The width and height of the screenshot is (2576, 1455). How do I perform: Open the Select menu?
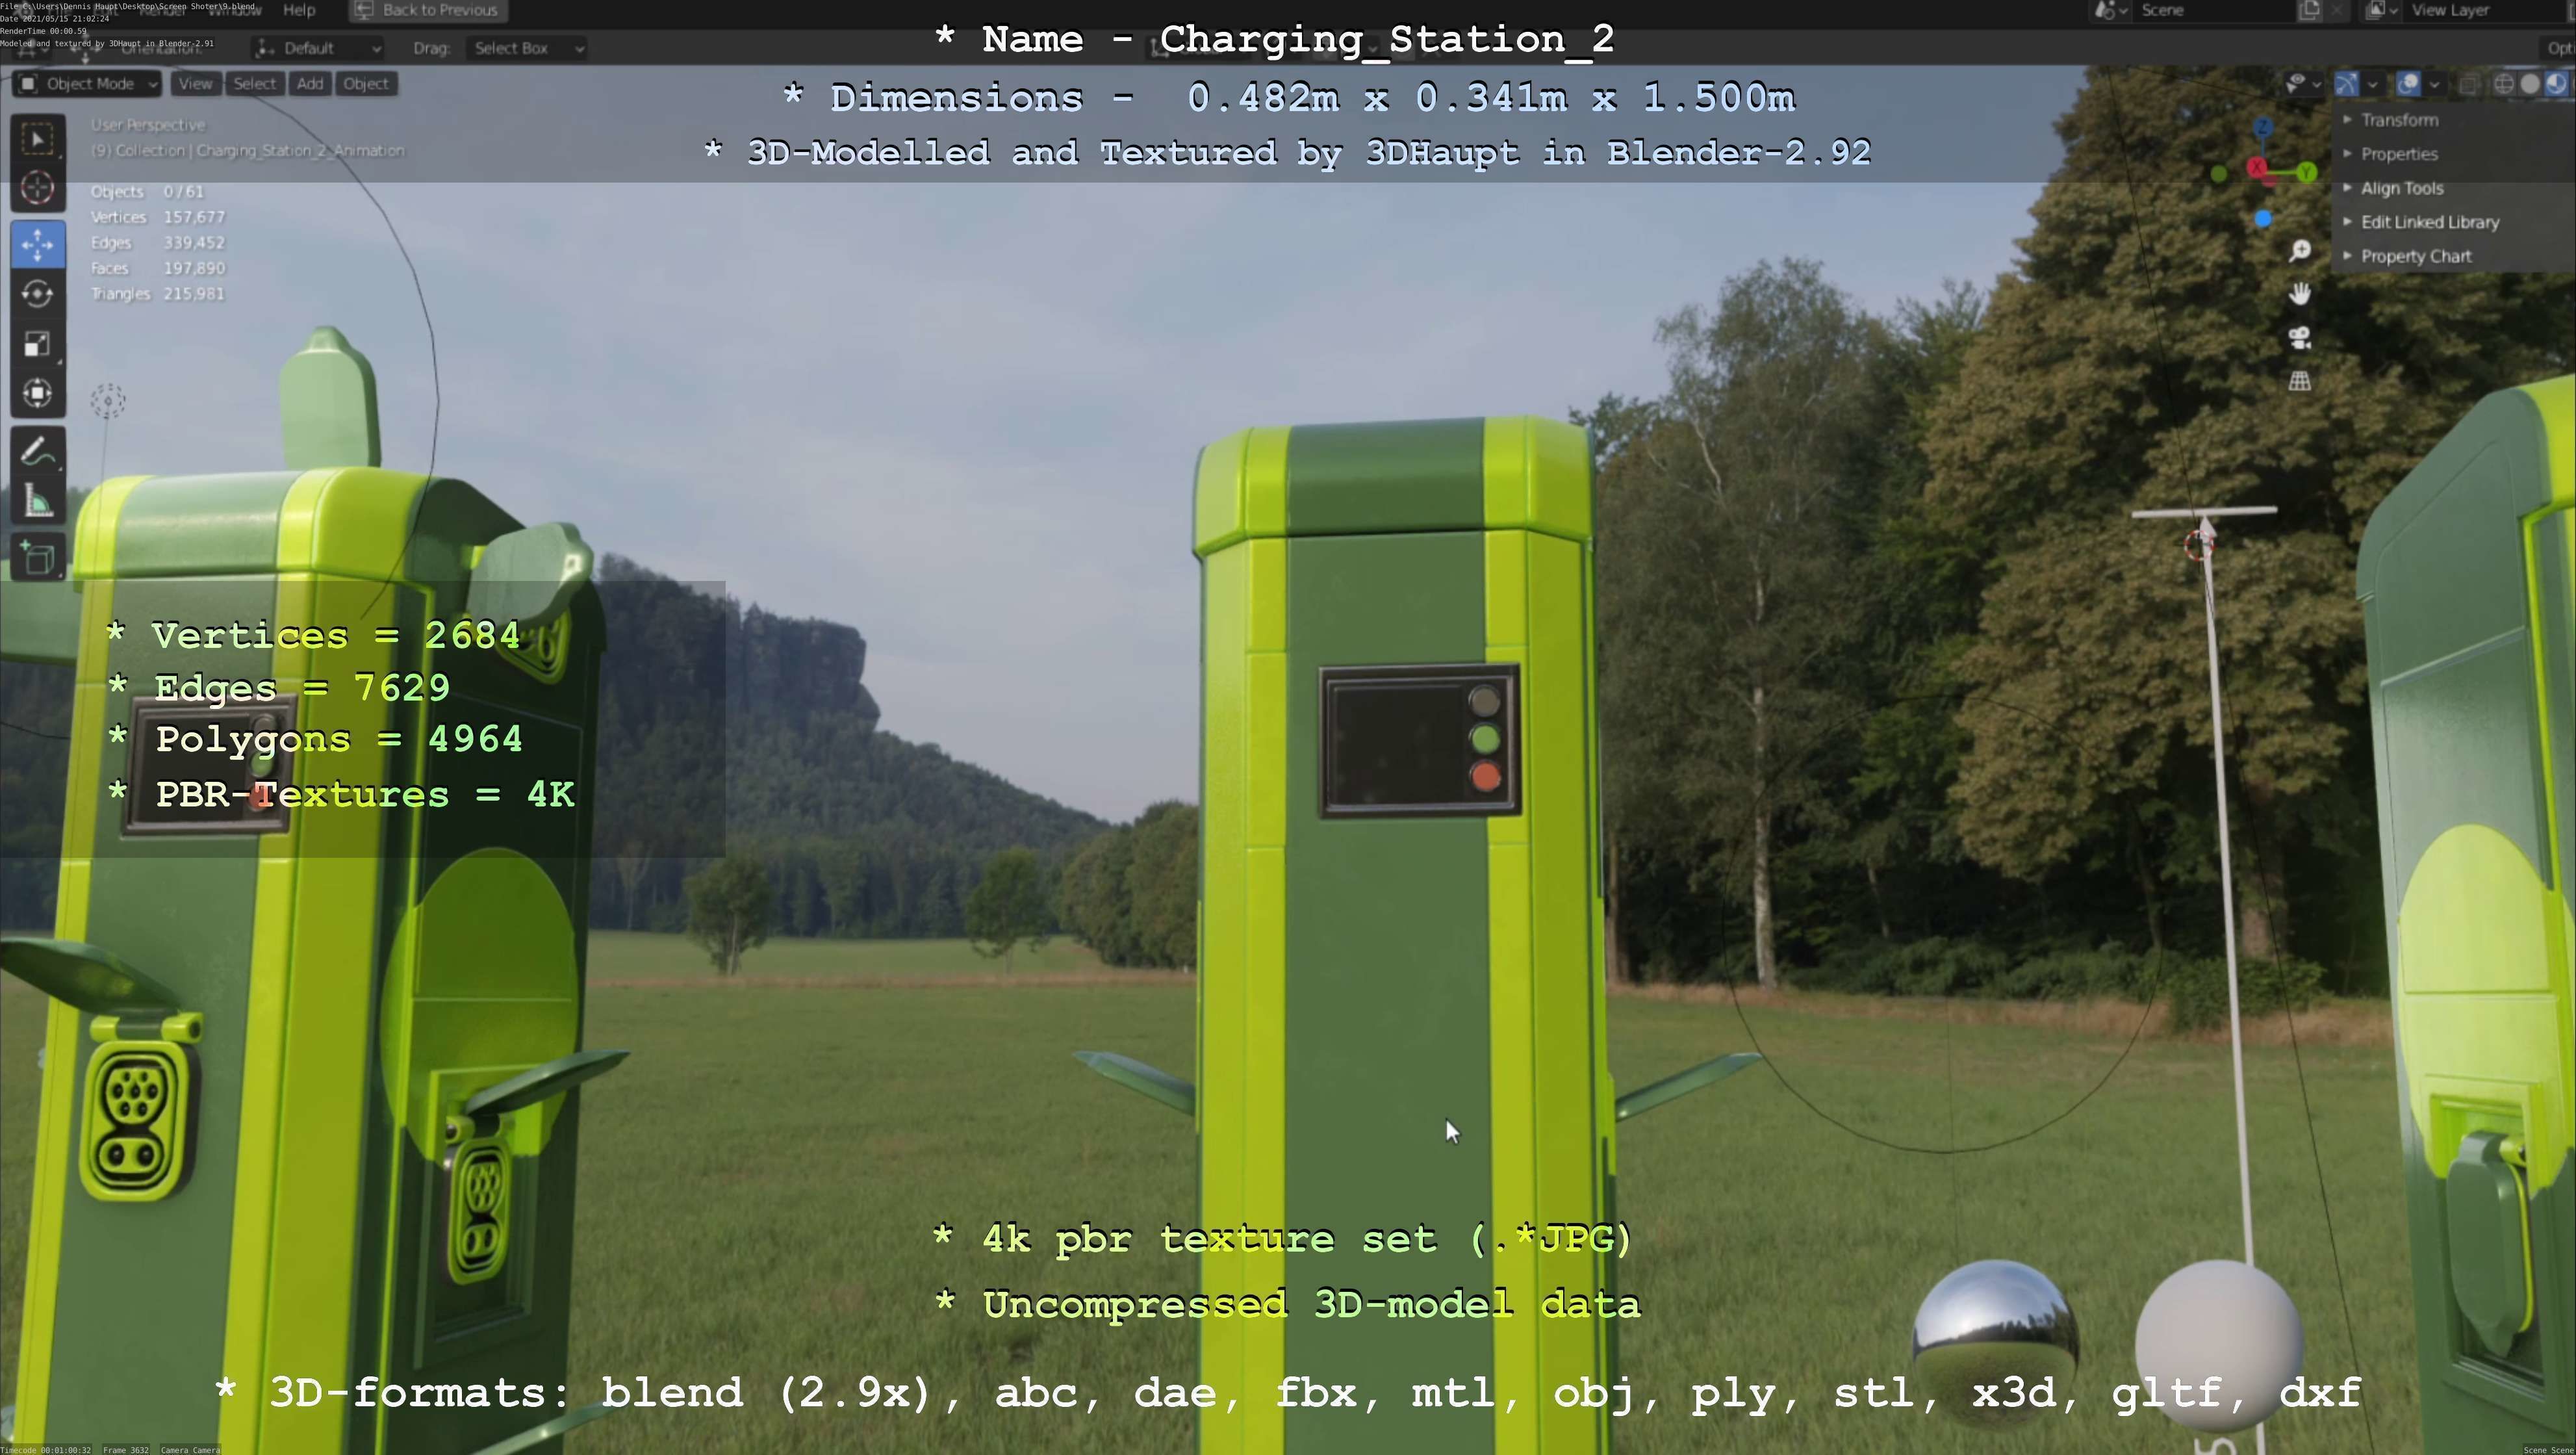(255, 84)
